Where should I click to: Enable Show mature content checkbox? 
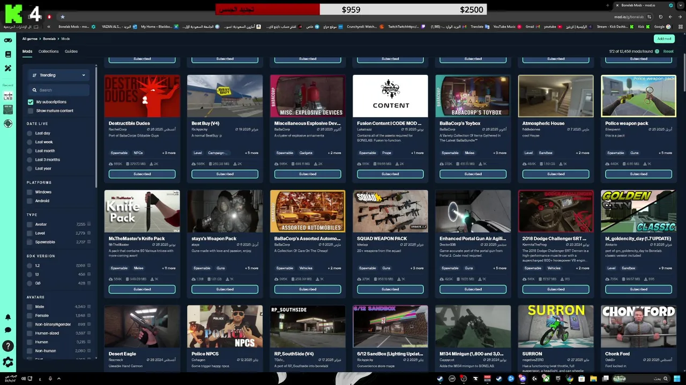[x=31, y=111]
